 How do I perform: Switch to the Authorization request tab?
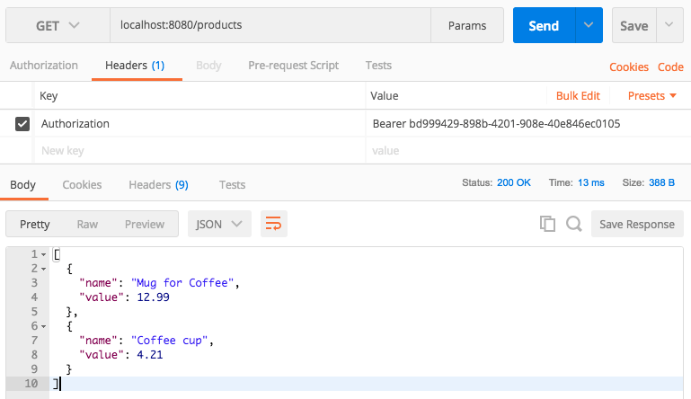point(44,66)
